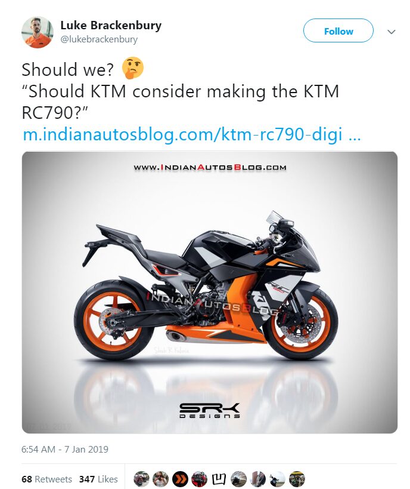View the KTM RC790 motorcycle image
The height and width of the screenshot is (489, 410).
tap(210, 292)
